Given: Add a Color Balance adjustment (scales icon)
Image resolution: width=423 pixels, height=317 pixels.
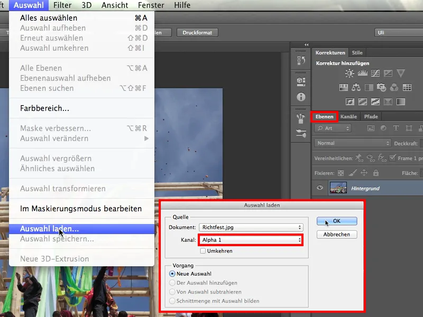Looking at the screenshot, I should tap(356, 87).
